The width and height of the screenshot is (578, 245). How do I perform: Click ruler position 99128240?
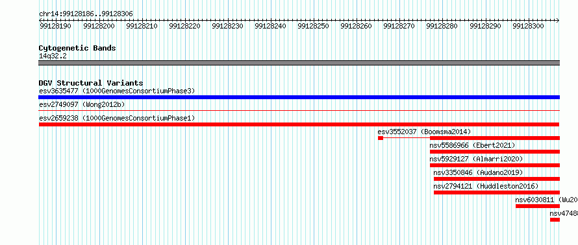point(271,26)
